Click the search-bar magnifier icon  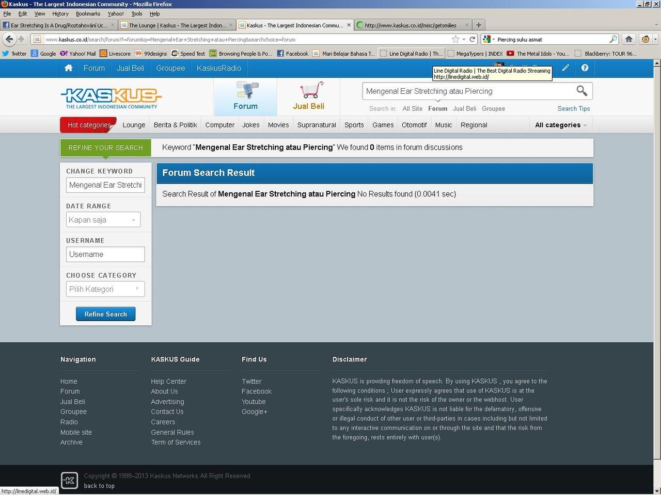point(613,39)
